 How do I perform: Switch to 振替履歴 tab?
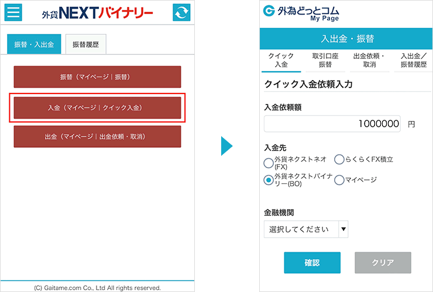point(85,44)
